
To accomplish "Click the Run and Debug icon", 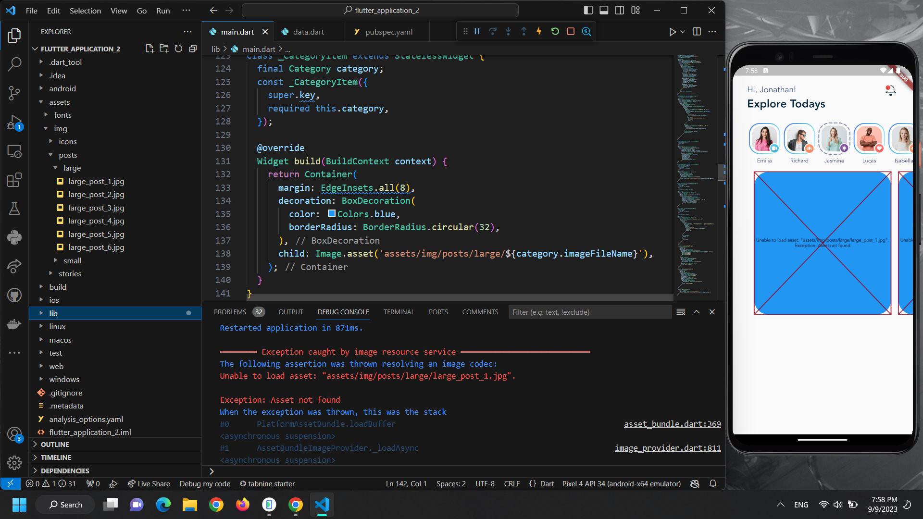I will [14, 125].
